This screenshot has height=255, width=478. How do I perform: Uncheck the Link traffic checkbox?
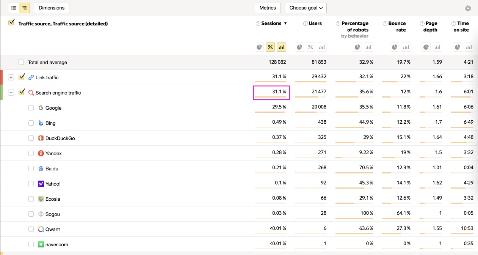pyautogui.click(x=22, y=77)
